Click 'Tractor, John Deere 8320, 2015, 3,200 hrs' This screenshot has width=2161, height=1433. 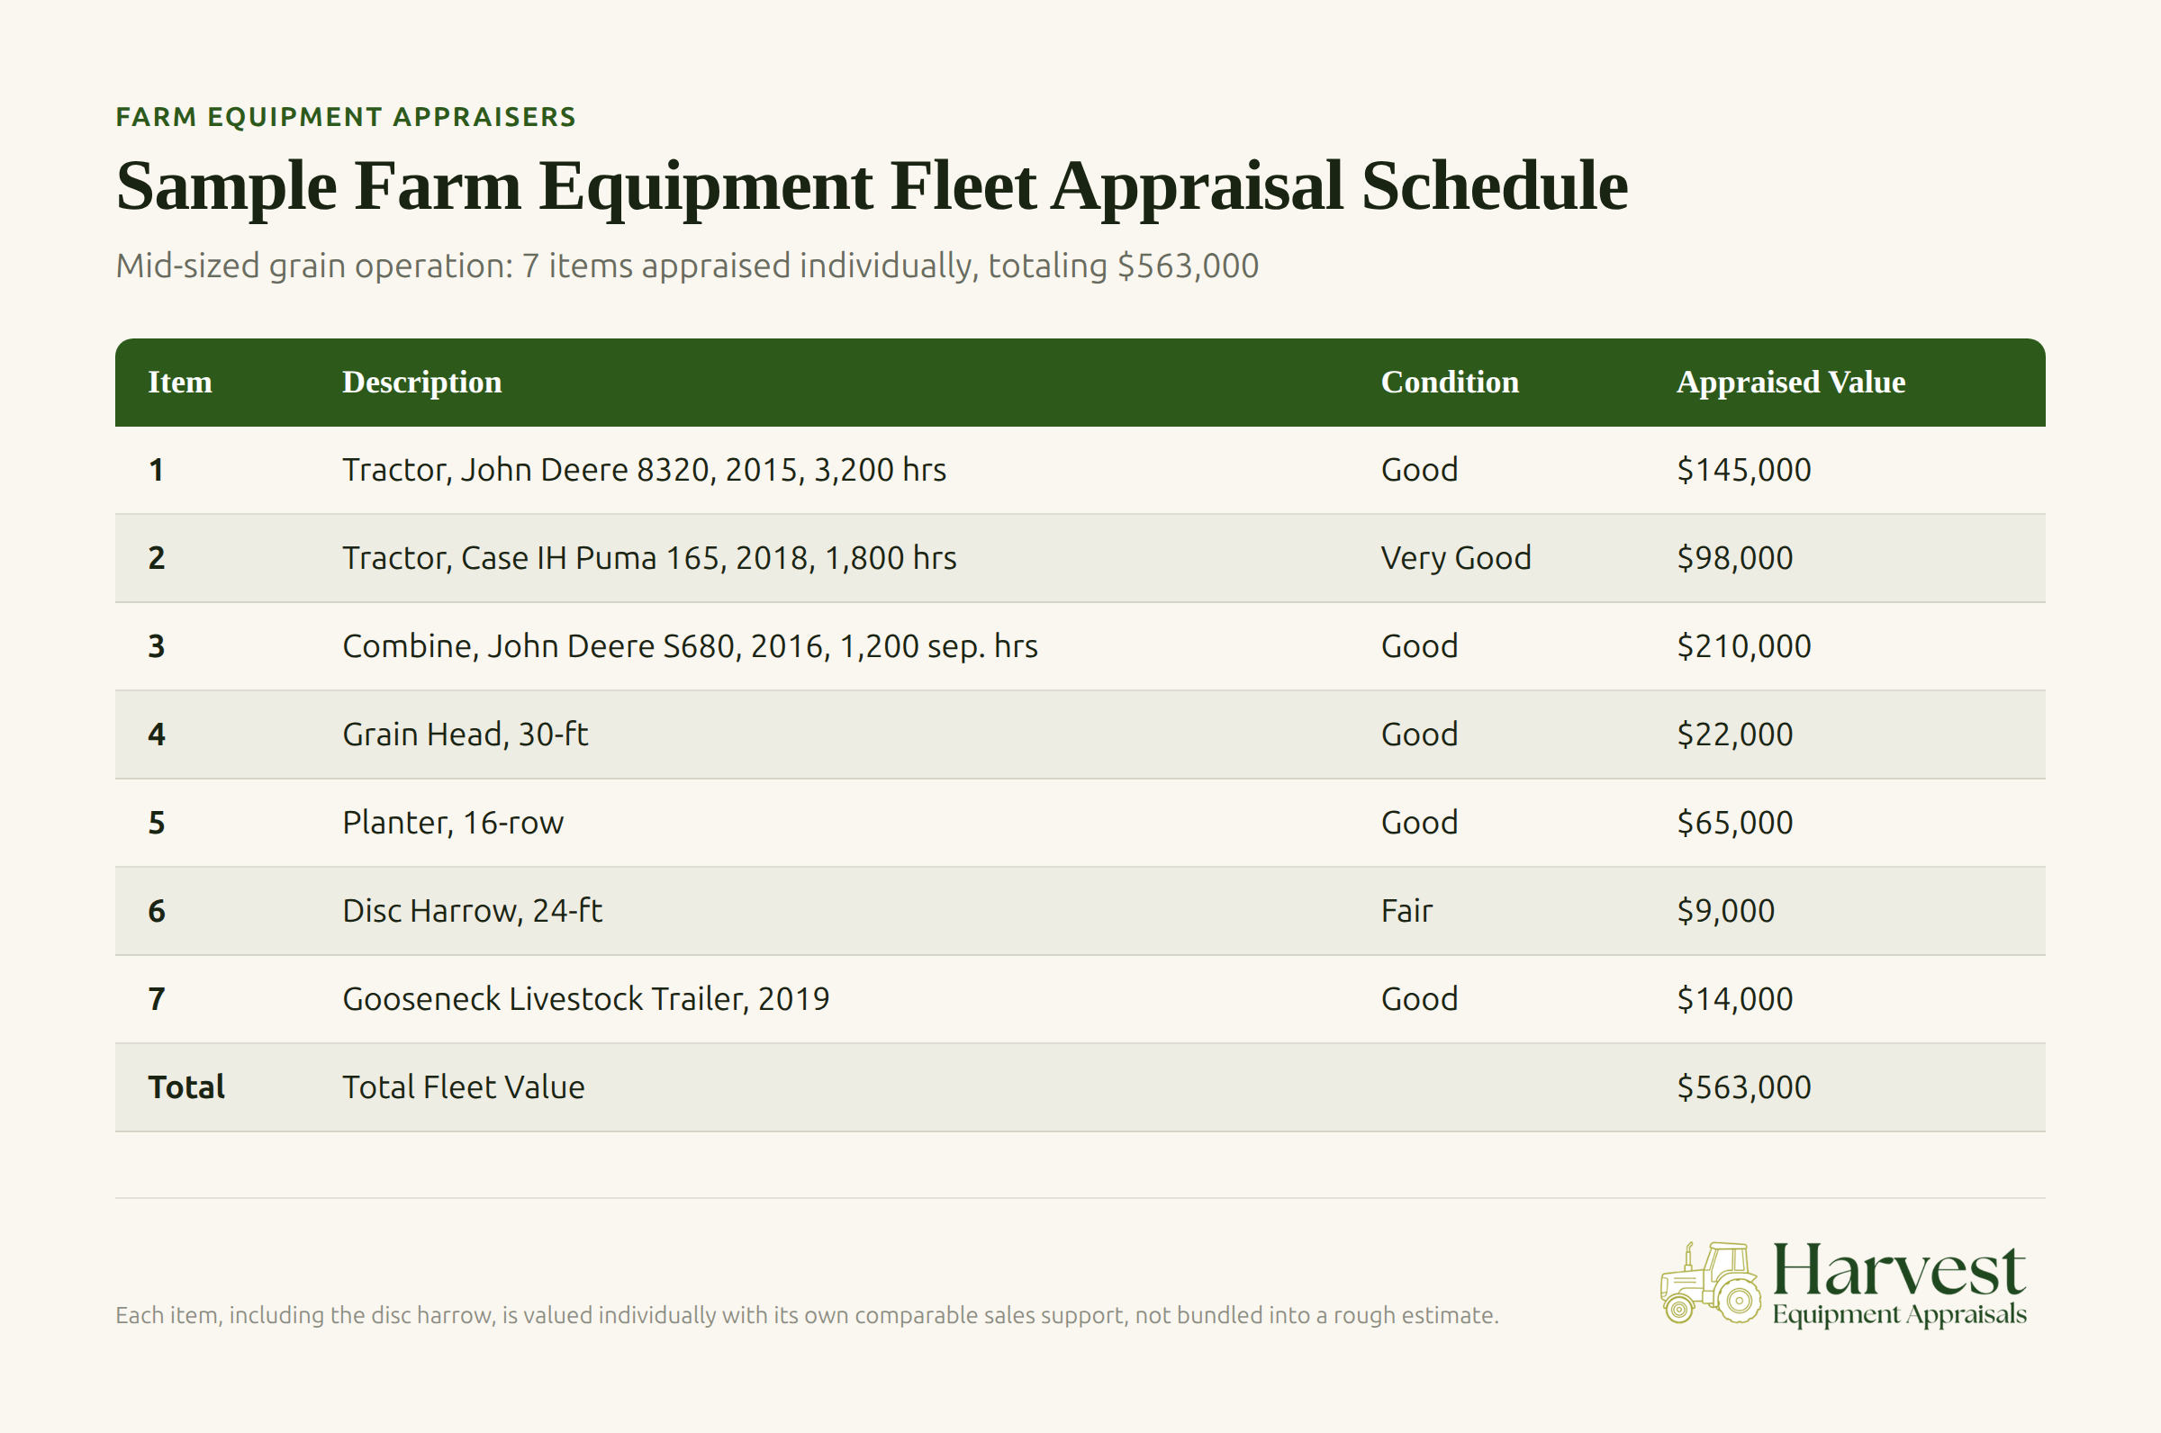(645, 470)
